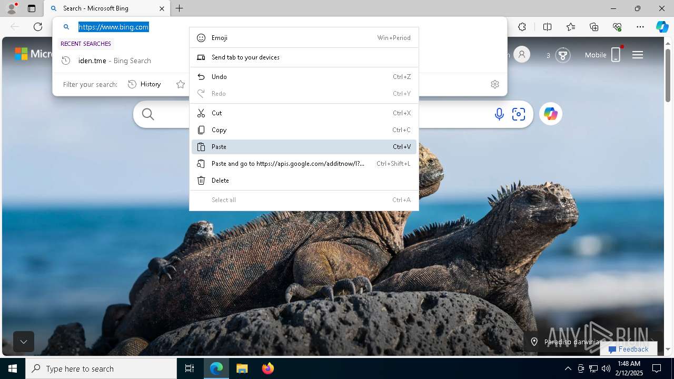Select Copy in the context menu
The image size is (674, 379).
coord(304,130)
